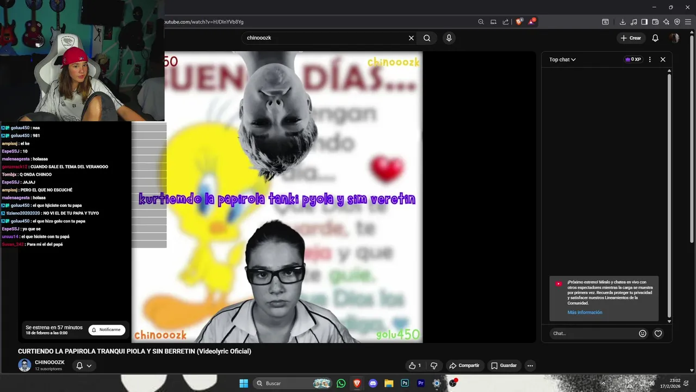Click the 0 XP crown badge

[x=633, y=59]
